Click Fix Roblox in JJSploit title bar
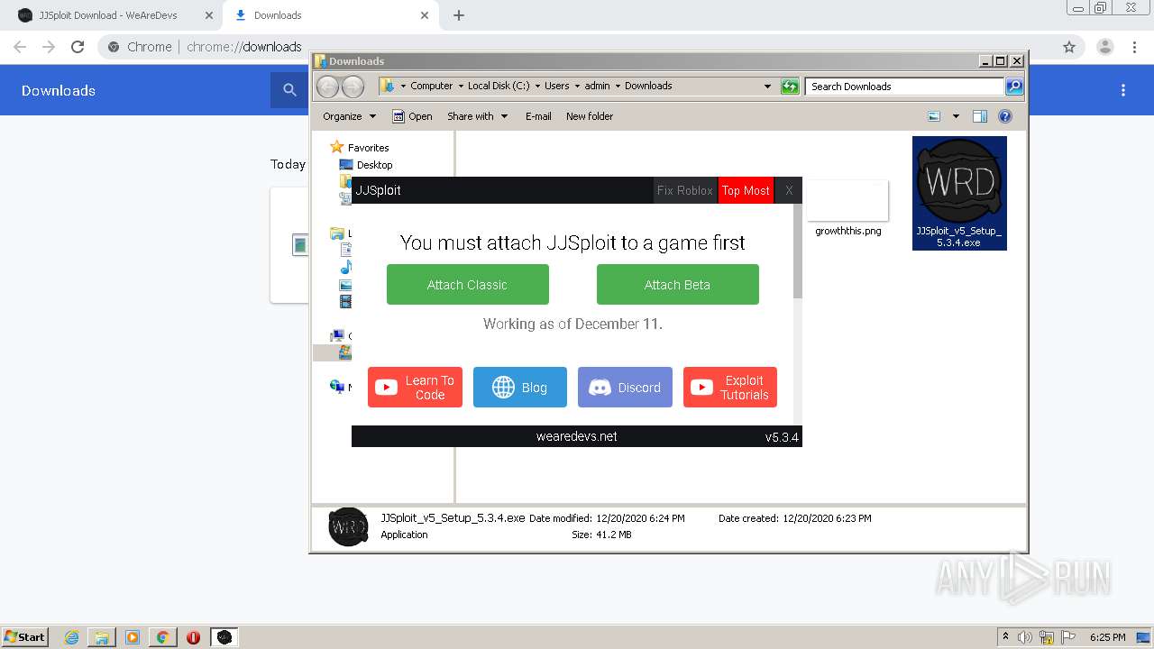This screenshot has height=649, width=1154. pyautogui.click(x=685, y=190)
